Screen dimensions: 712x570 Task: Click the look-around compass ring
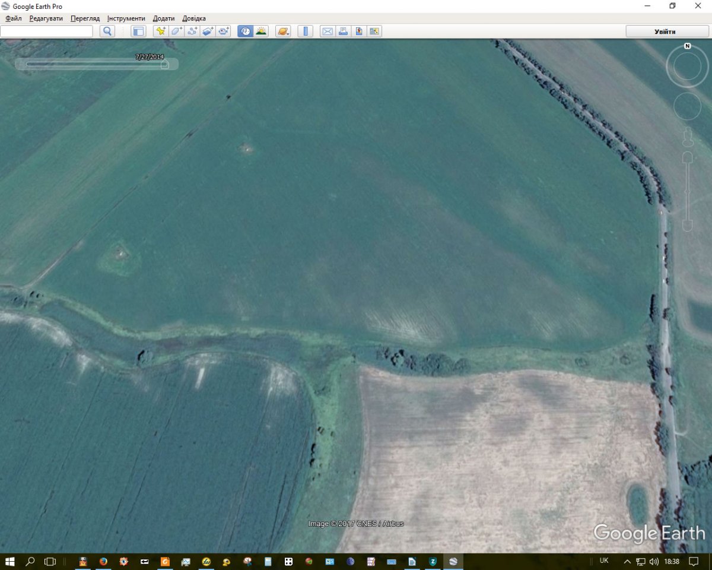[687, 67]
